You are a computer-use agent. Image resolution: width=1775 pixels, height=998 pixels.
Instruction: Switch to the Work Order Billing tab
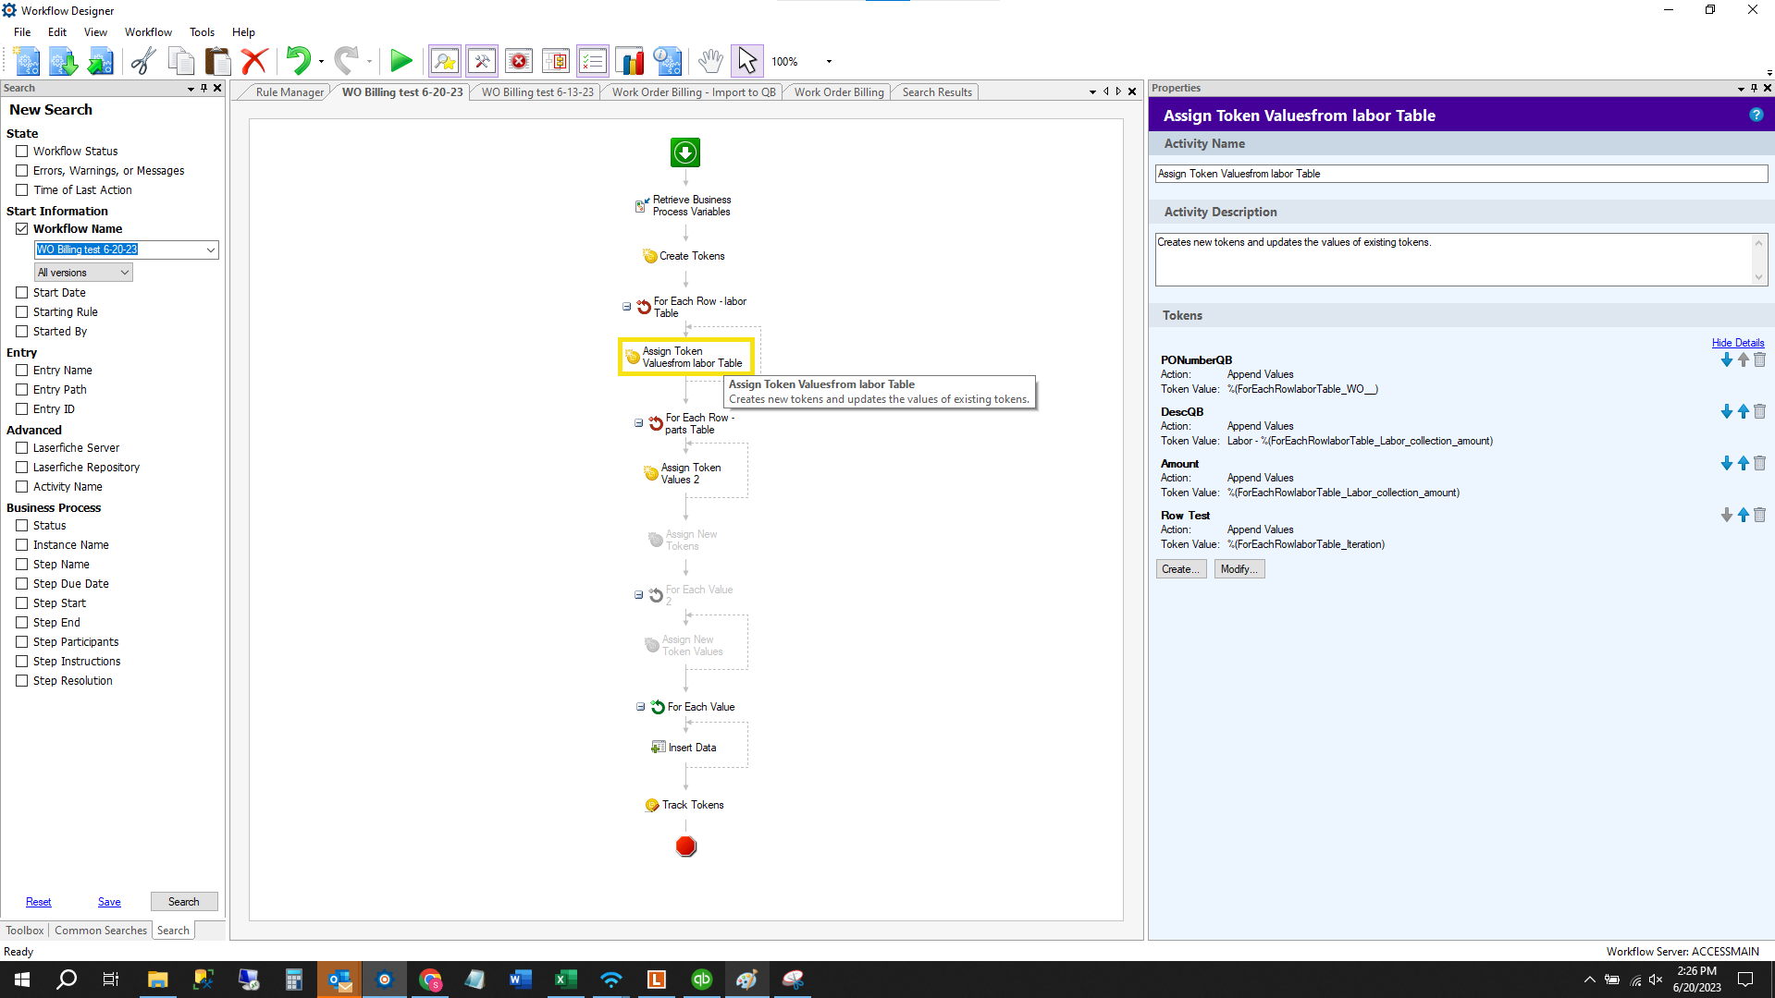coord(838,92)
